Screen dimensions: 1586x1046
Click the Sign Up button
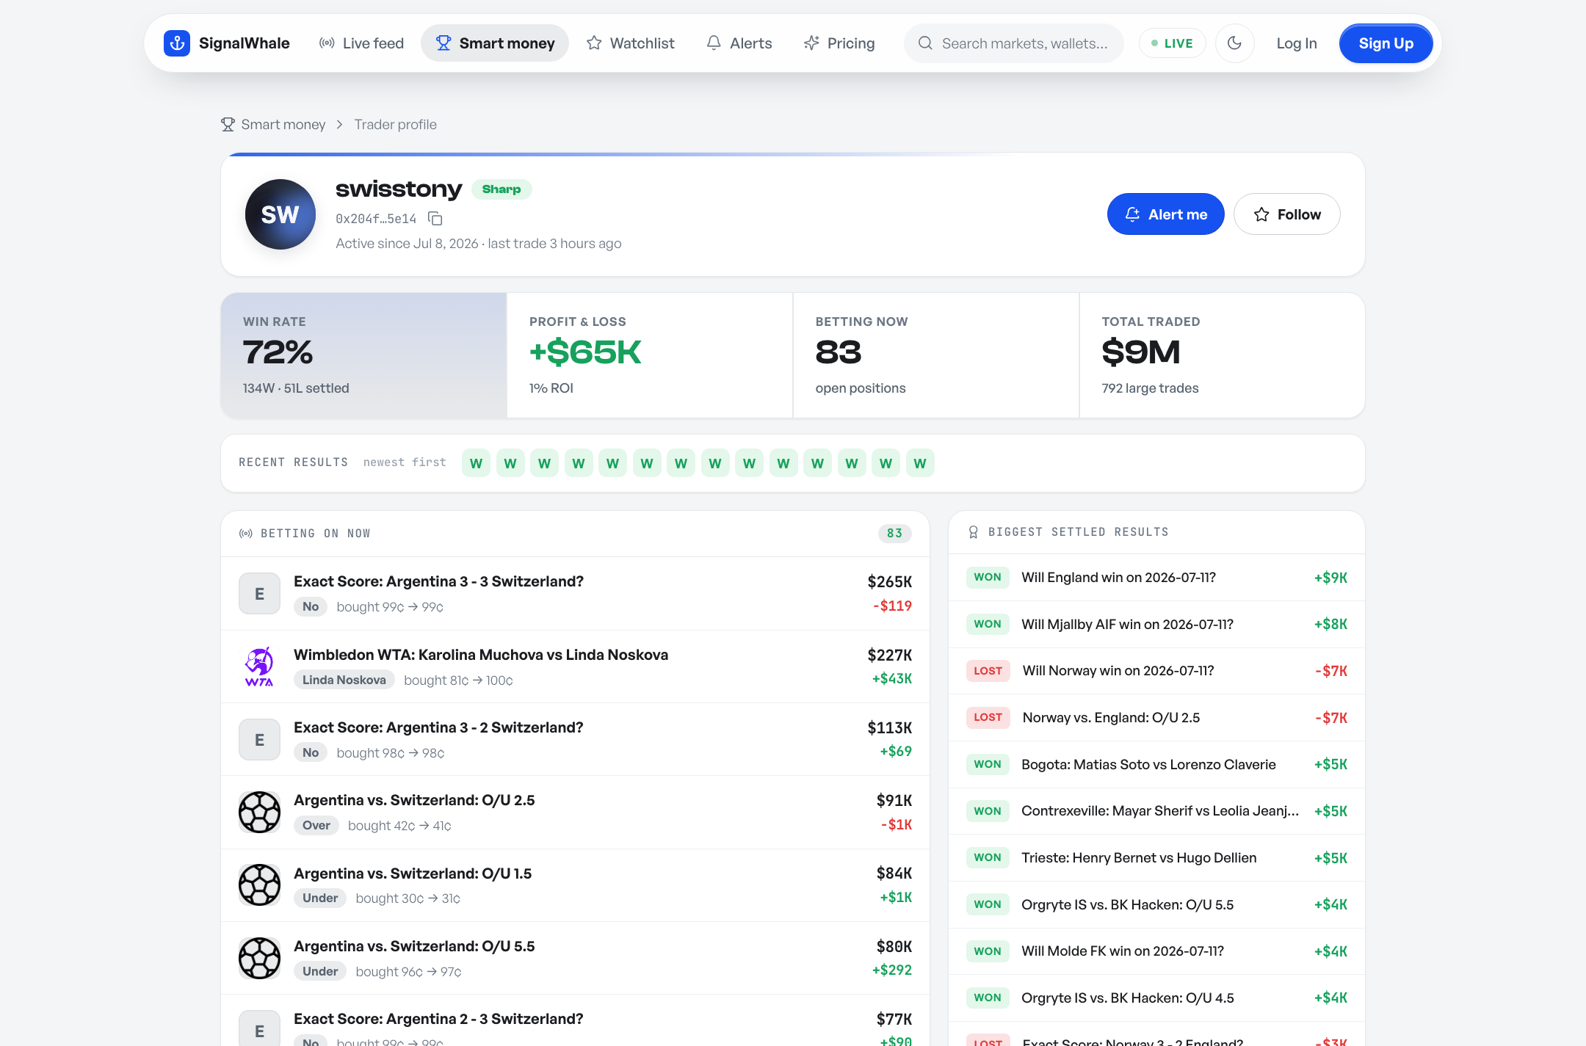click(x=1386, y=43)
